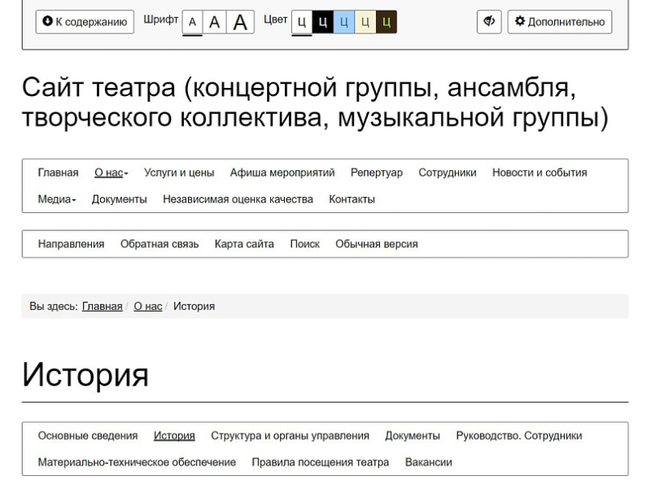Screen dimensions: 651x484
Task: Open "Карта сайта" page
Action: point(244,243)
